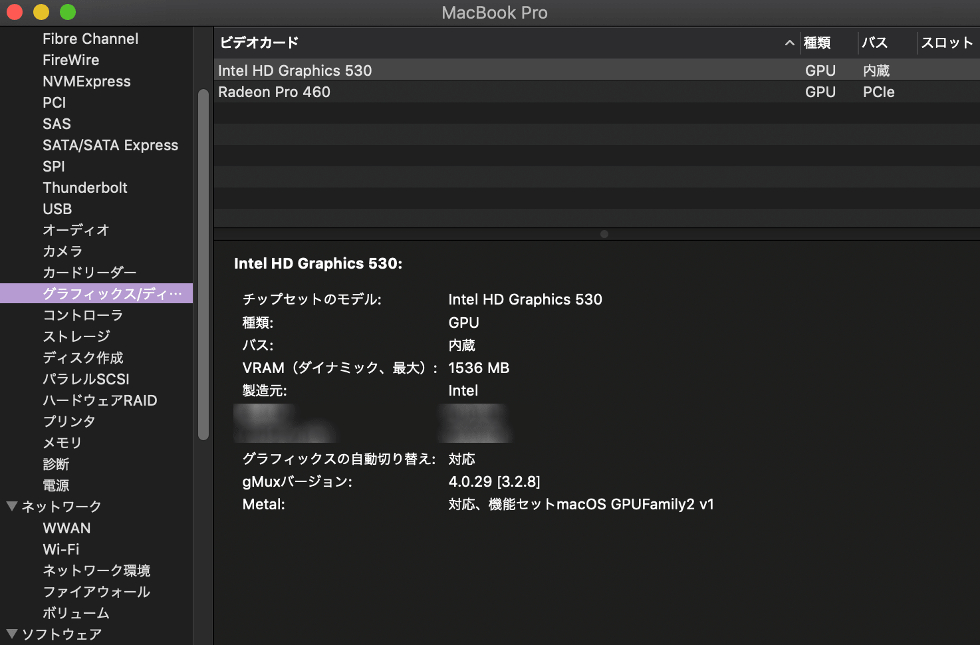Select プリンタ in sidebar
Image resolution: width=980 pixels, height=645 pixels.
[x=69, y=422]
